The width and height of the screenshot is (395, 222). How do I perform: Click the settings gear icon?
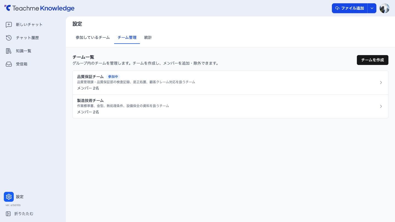point(9,197)
